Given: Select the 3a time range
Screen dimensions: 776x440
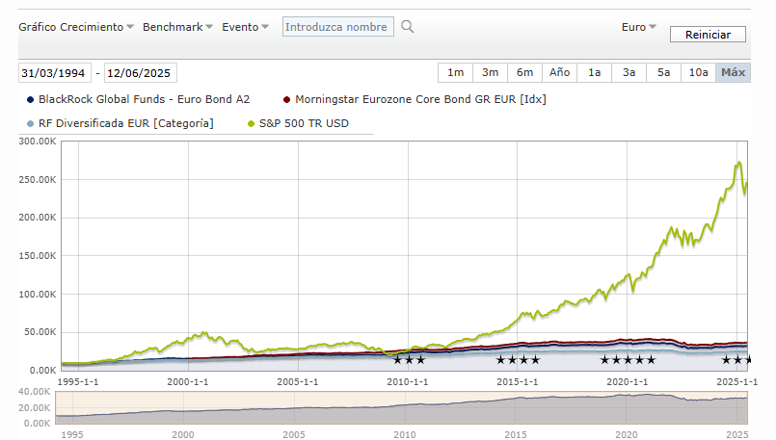Looking at the screenshot, I should coord(629,72).
